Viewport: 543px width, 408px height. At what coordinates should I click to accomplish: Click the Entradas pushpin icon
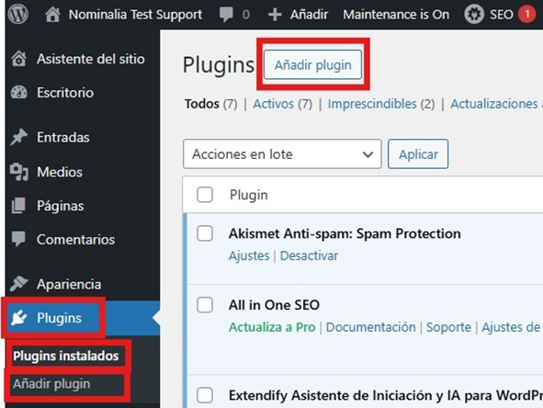(18, 137)
